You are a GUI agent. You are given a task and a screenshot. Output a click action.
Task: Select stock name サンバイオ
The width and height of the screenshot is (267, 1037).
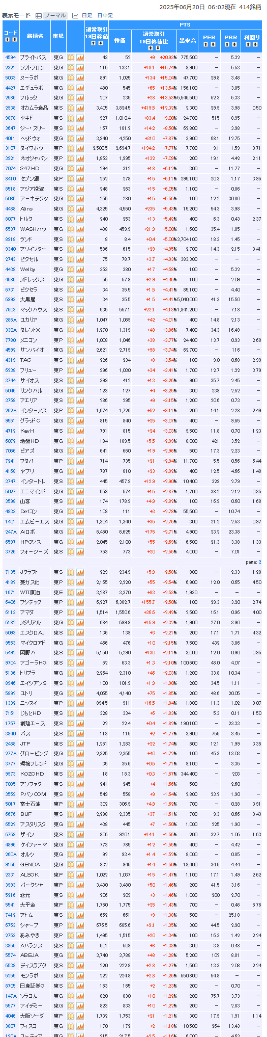pos(32,350)
